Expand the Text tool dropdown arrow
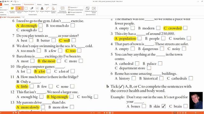 (37, 13)
